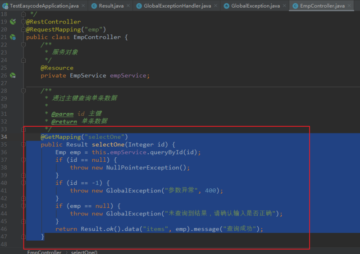This screenshot has height=254, width=360.
Task: Collapse the if (id == null) block on line 37
Action: click(x=23, y=160)
